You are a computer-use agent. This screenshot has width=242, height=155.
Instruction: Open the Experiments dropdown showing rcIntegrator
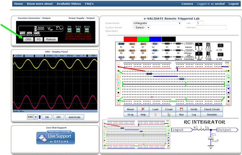point(157,23)
